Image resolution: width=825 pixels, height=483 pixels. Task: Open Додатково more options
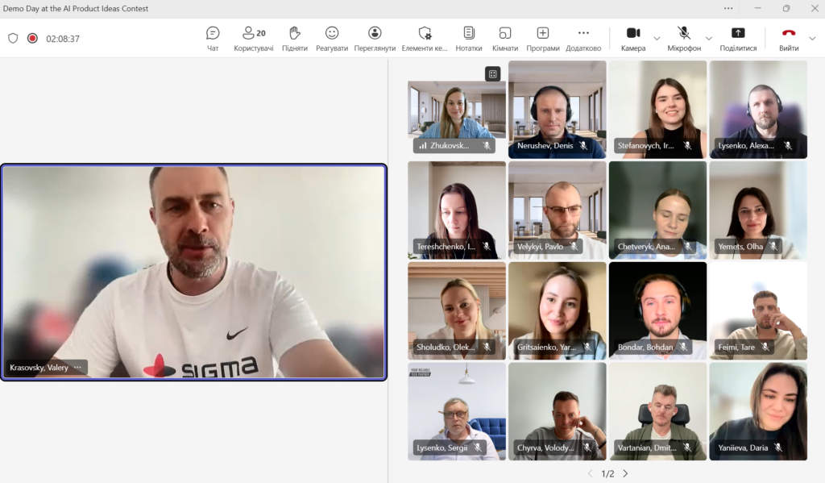(x=583, y=39)
